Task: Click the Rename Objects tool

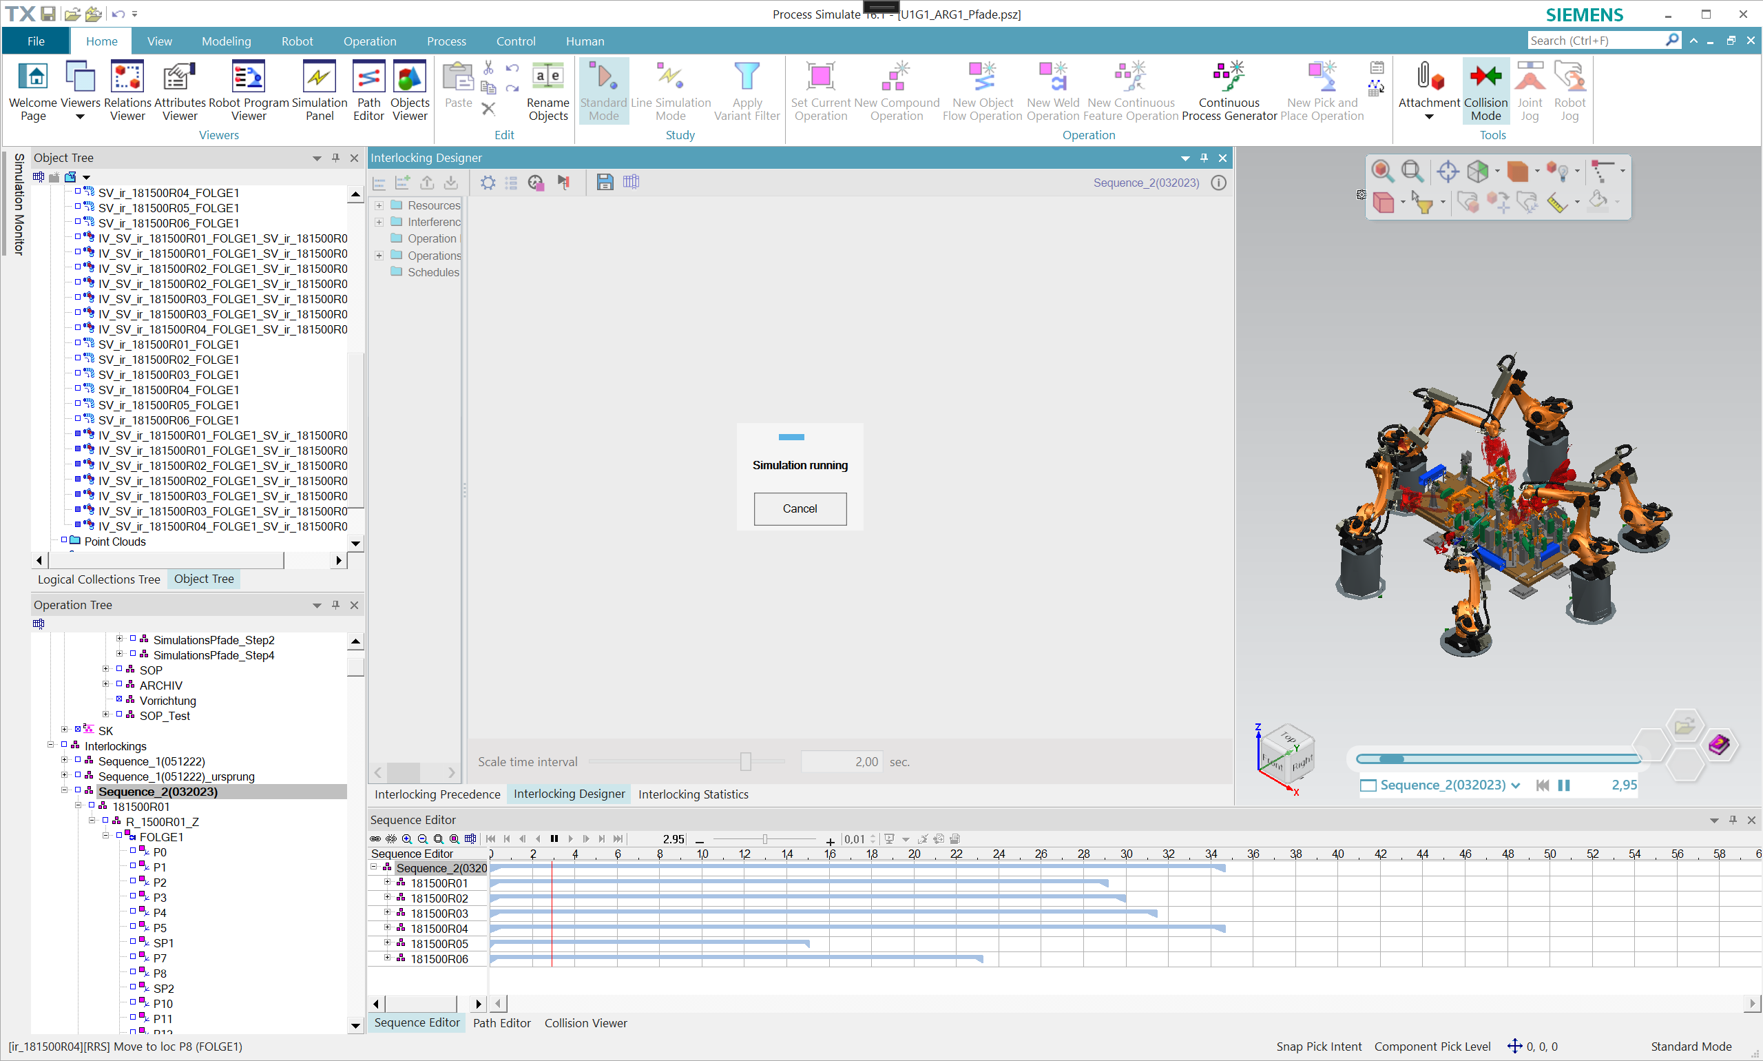Action: tap(548, 91)
